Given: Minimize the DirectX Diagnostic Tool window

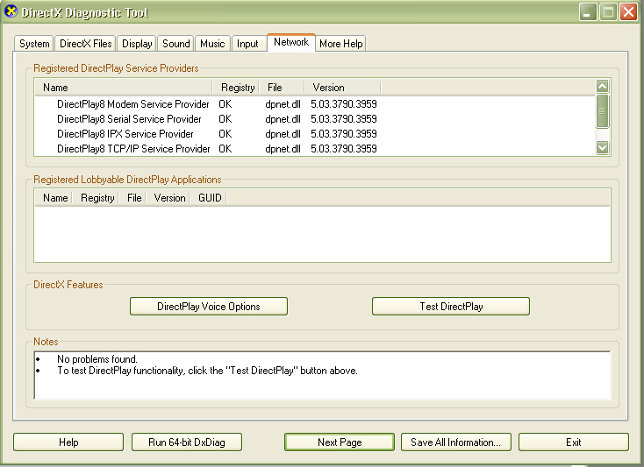Looking at the screenshot, I should [588, 12].
